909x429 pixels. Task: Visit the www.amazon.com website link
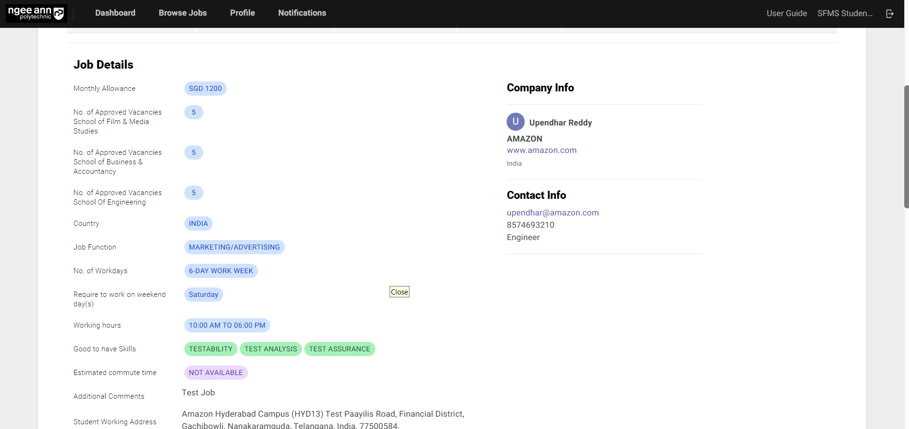[x=541, y=151]
